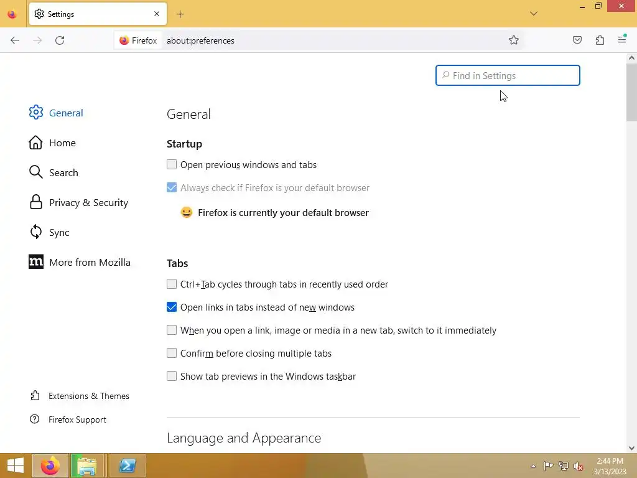Open File Explorer from the taskbar
This screenshot has width=637, height=478.
87,466
